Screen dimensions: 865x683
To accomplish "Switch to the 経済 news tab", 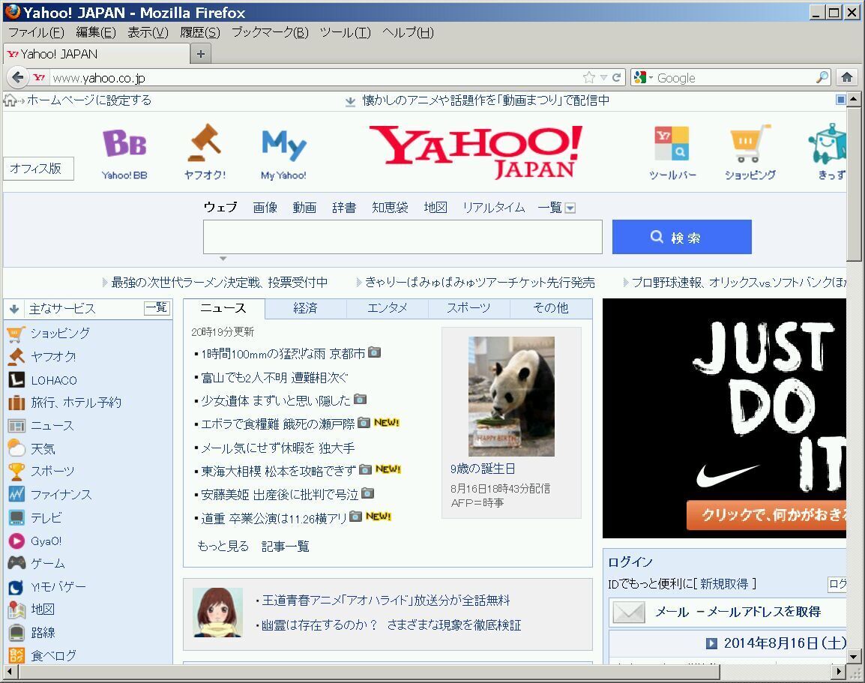I will click(x=305, y=308).
